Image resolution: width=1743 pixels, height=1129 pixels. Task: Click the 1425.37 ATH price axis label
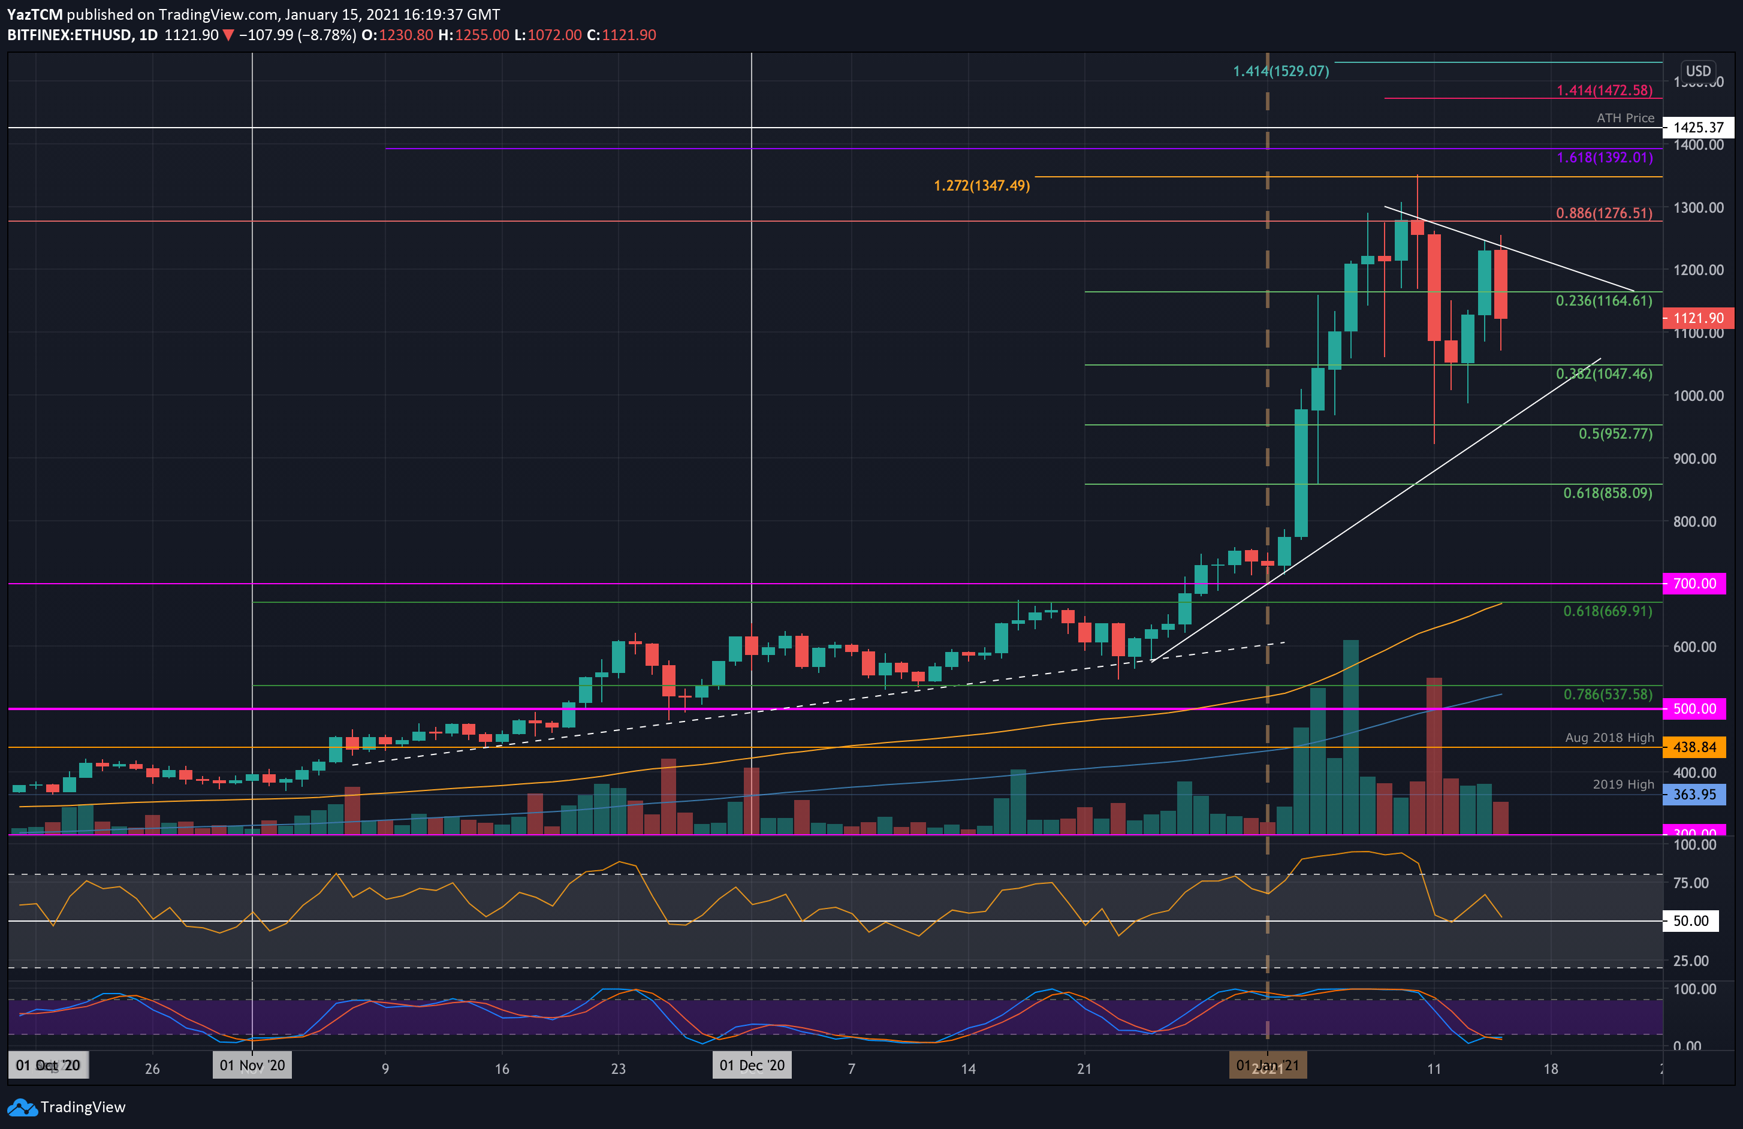tap(1697, 128)
